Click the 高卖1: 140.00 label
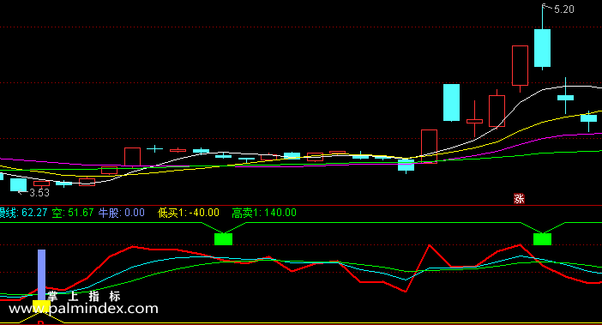This screenshot has width=602, height=325. 264,213
